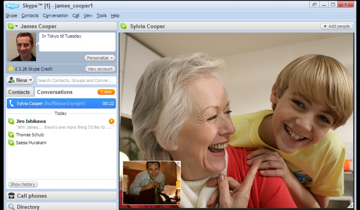This screenshot has width=360, height=210.
Task: Open the Conversation menu
Action: [56, 16]
